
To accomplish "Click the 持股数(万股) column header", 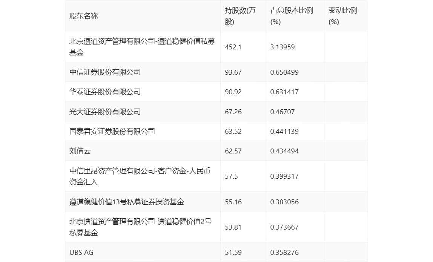I will tap(240, 16).
